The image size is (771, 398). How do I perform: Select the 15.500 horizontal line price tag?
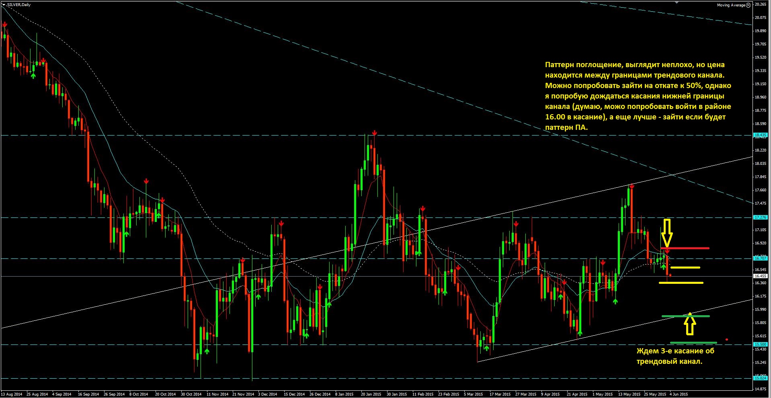[x=761, y=345]
